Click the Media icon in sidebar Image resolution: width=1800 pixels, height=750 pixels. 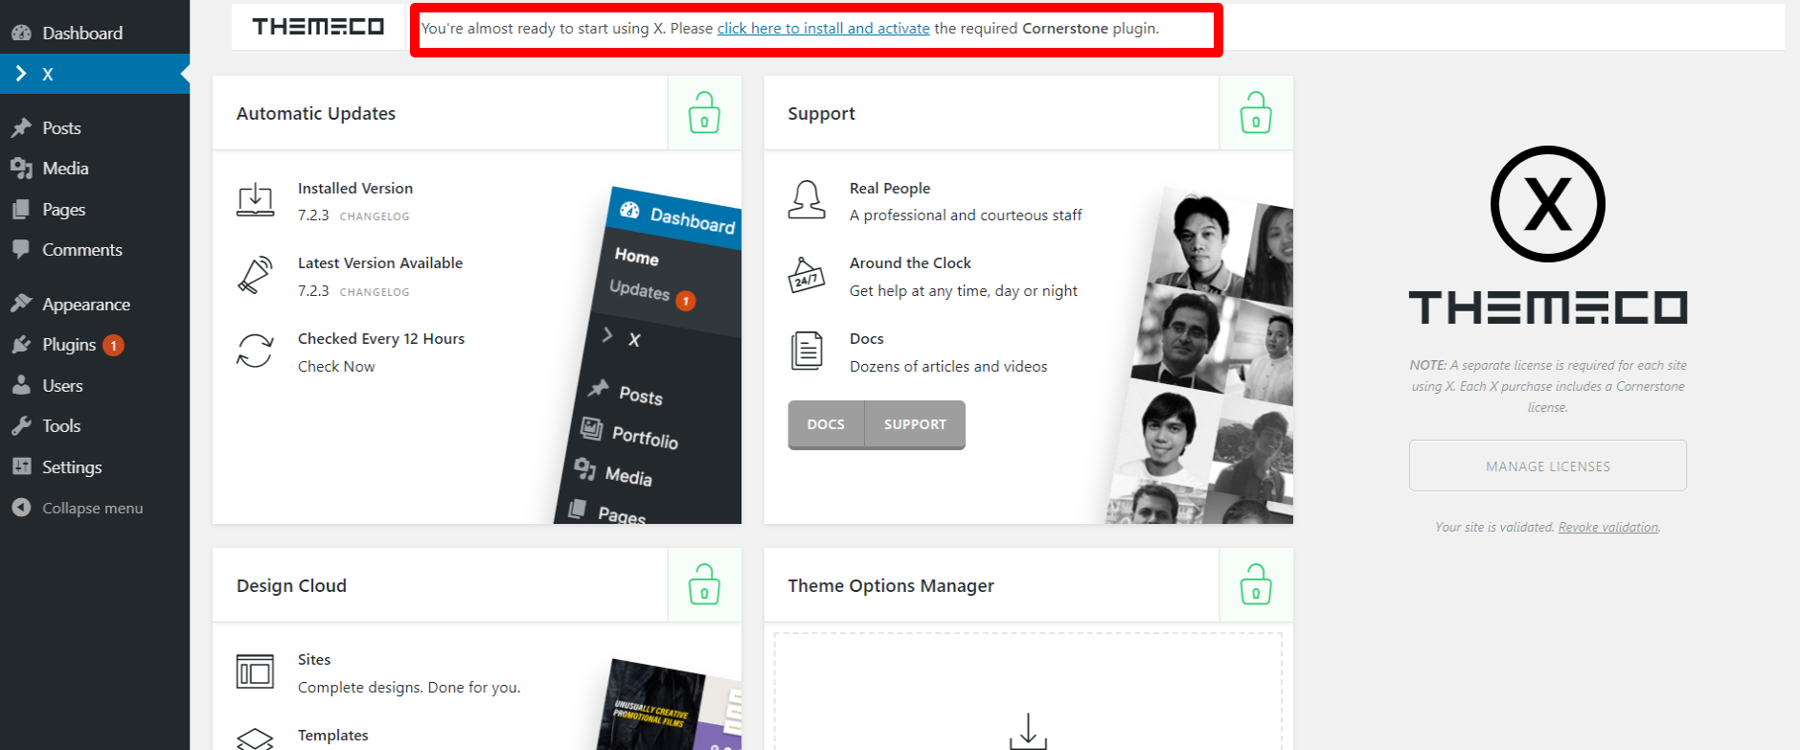[x=21, y=169]
